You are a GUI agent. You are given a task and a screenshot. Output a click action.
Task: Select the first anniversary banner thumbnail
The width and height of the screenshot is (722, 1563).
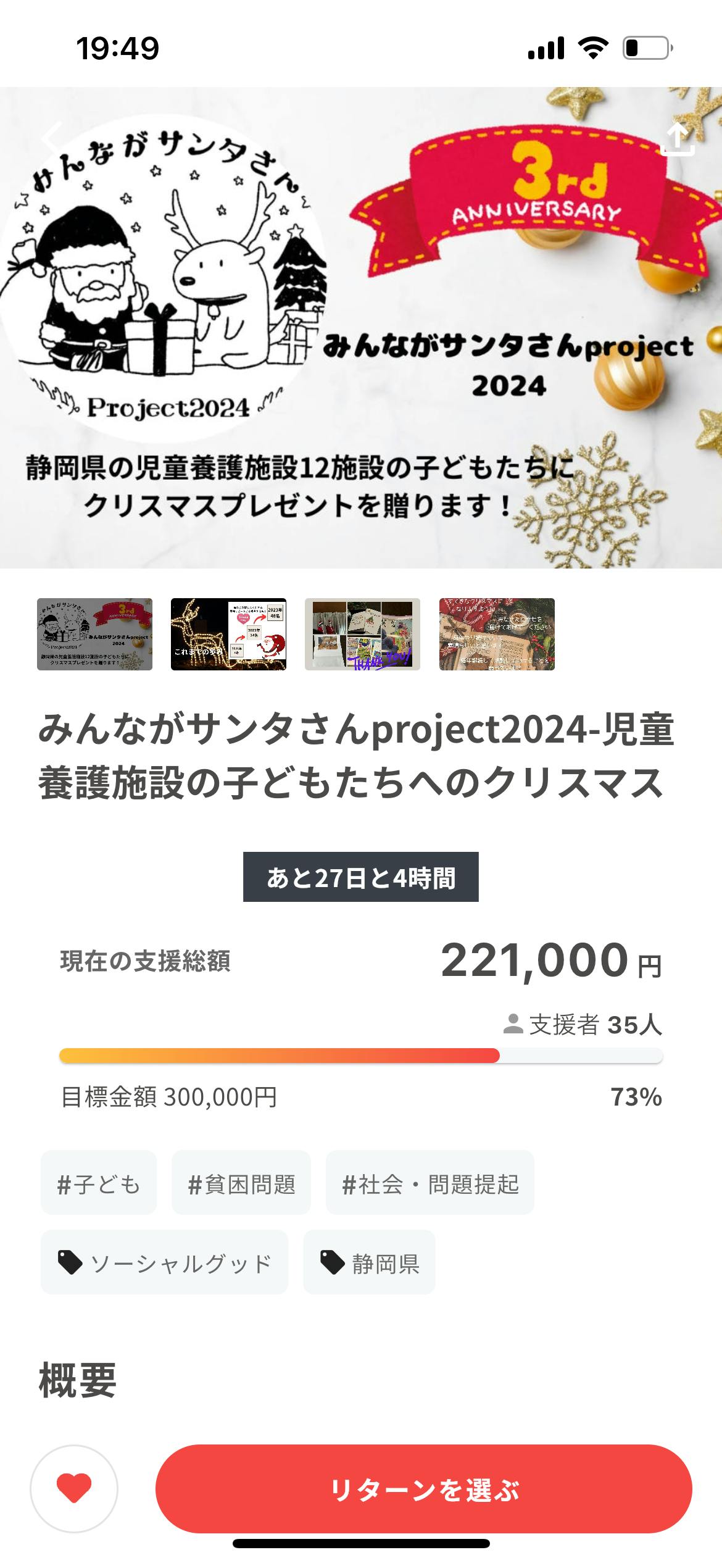click(94, 634)
